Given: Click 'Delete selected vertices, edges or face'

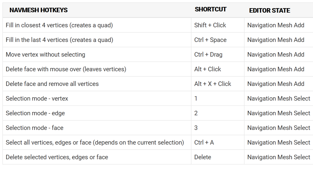Looking at the screenshot, I should [x=57, y=157].
